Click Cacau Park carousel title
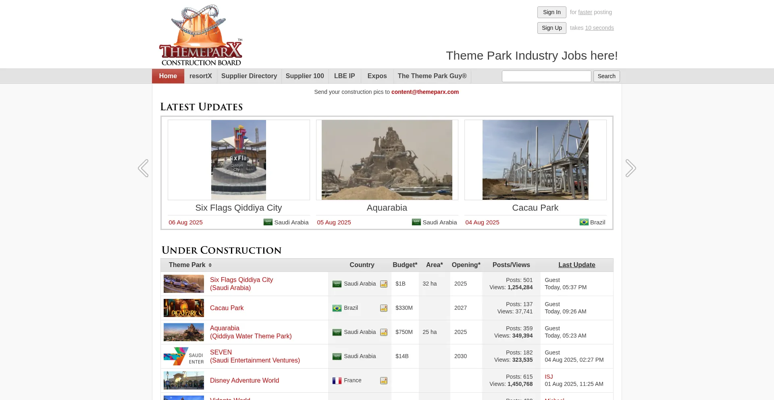 (x=535, y=208)
